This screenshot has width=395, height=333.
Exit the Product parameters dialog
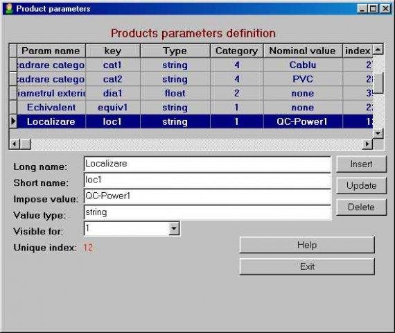click(307, 266)
